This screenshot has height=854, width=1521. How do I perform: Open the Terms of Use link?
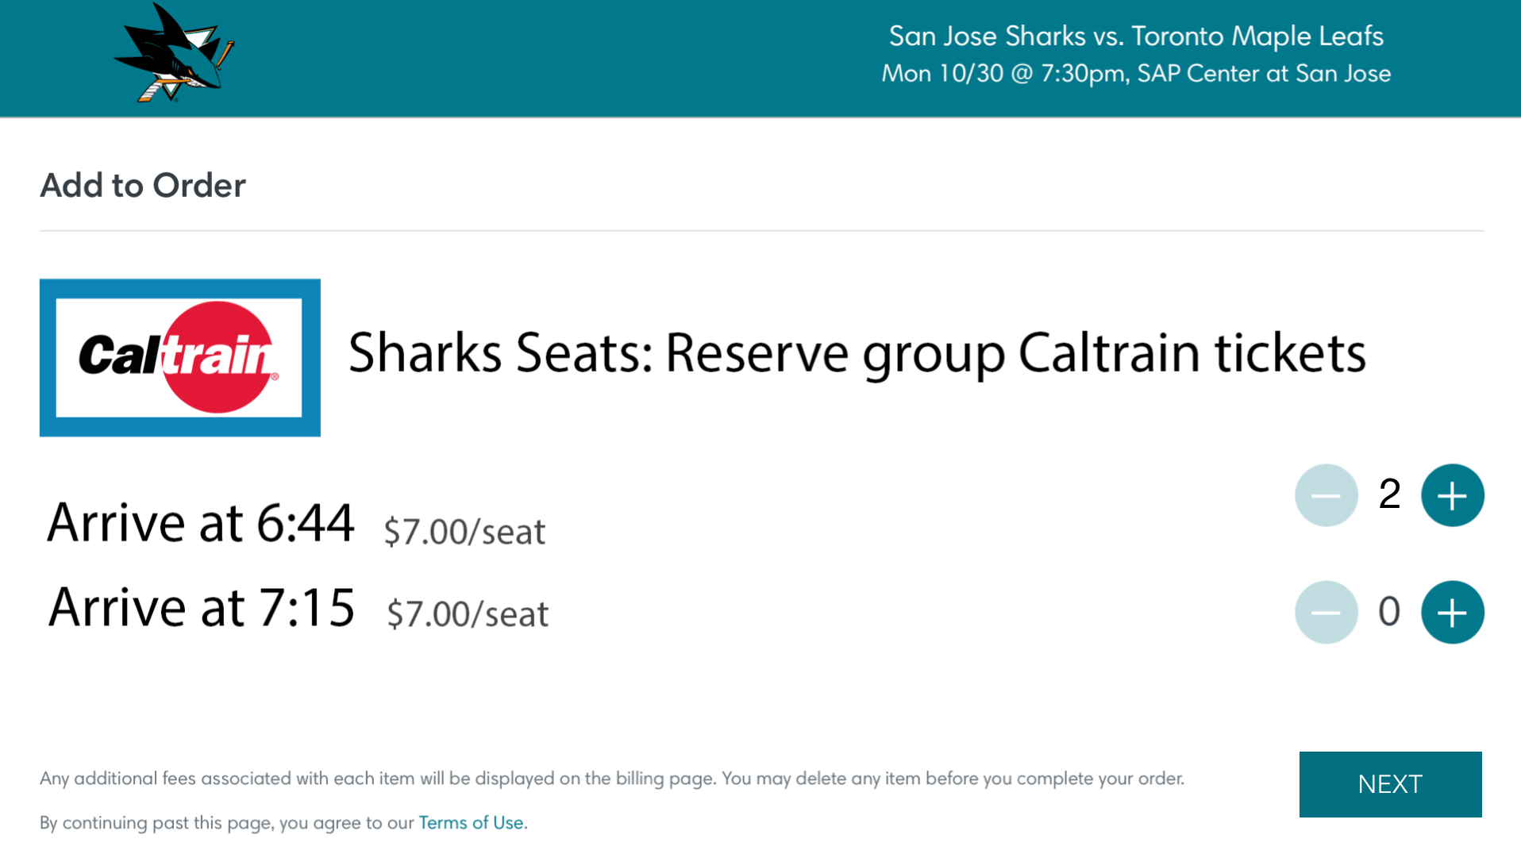tap(471, 822)
